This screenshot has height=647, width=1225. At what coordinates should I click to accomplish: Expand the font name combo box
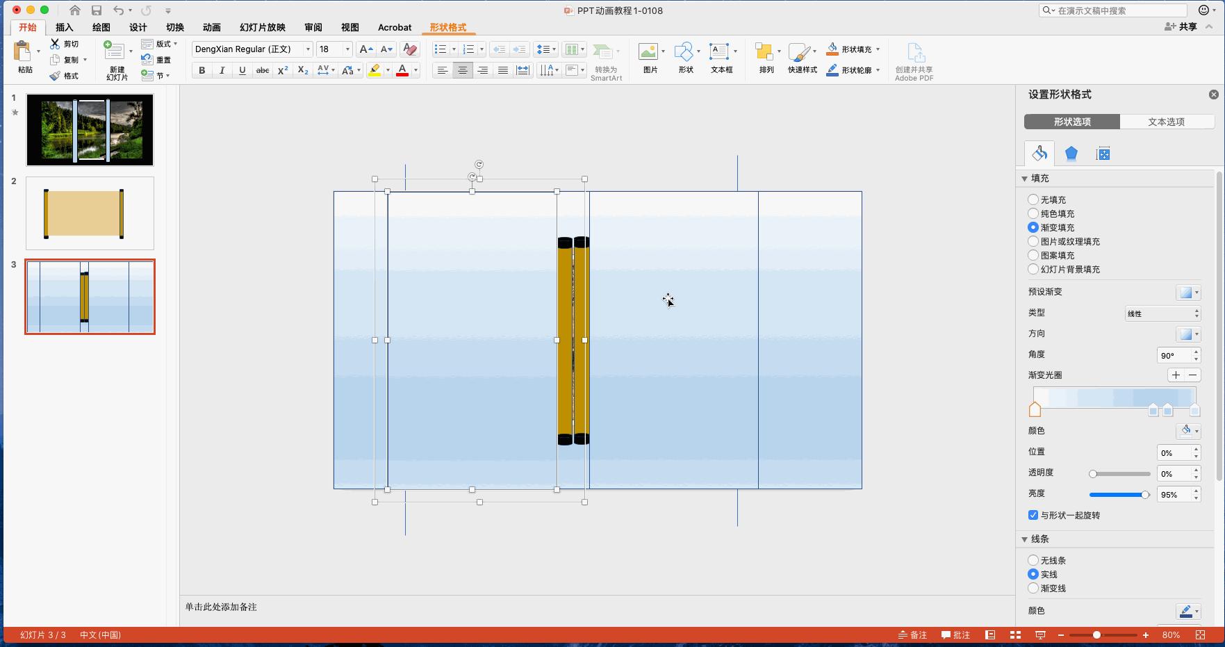tap(308, 49)
